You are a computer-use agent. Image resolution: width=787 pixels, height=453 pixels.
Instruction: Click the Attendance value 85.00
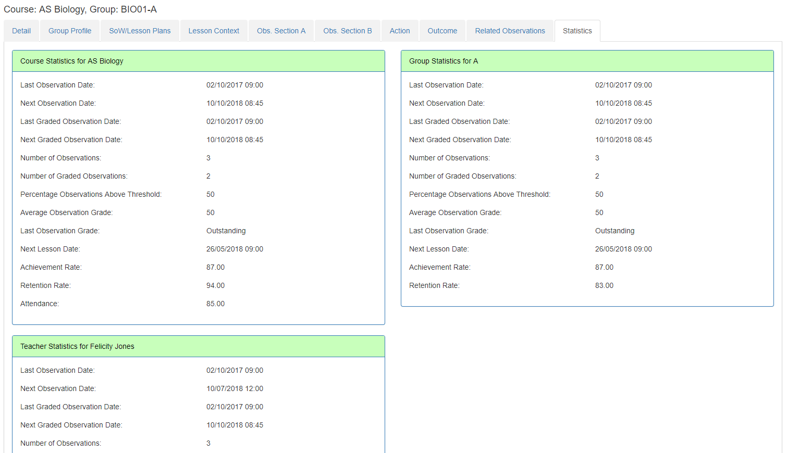(215, 304)
